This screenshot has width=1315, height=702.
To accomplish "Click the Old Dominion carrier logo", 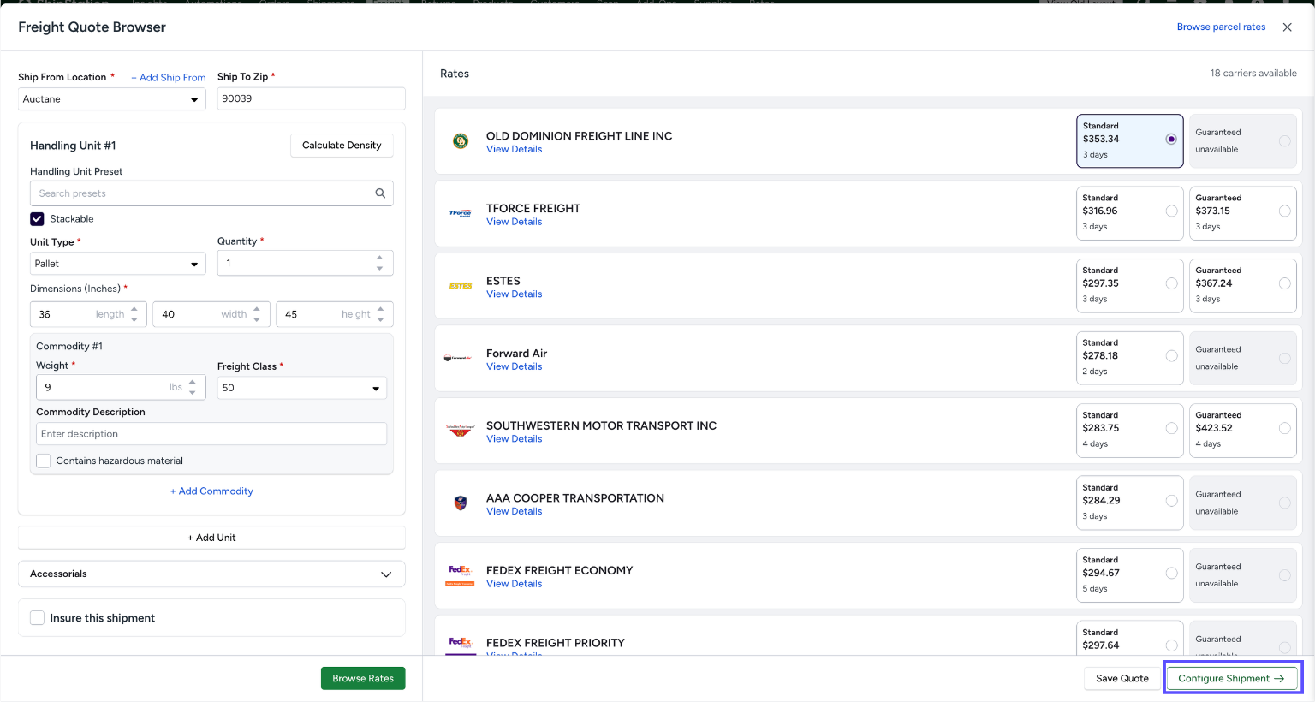I will (461, 141).
